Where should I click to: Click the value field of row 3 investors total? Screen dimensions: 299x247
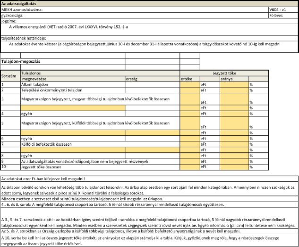[x=190, y=99]
